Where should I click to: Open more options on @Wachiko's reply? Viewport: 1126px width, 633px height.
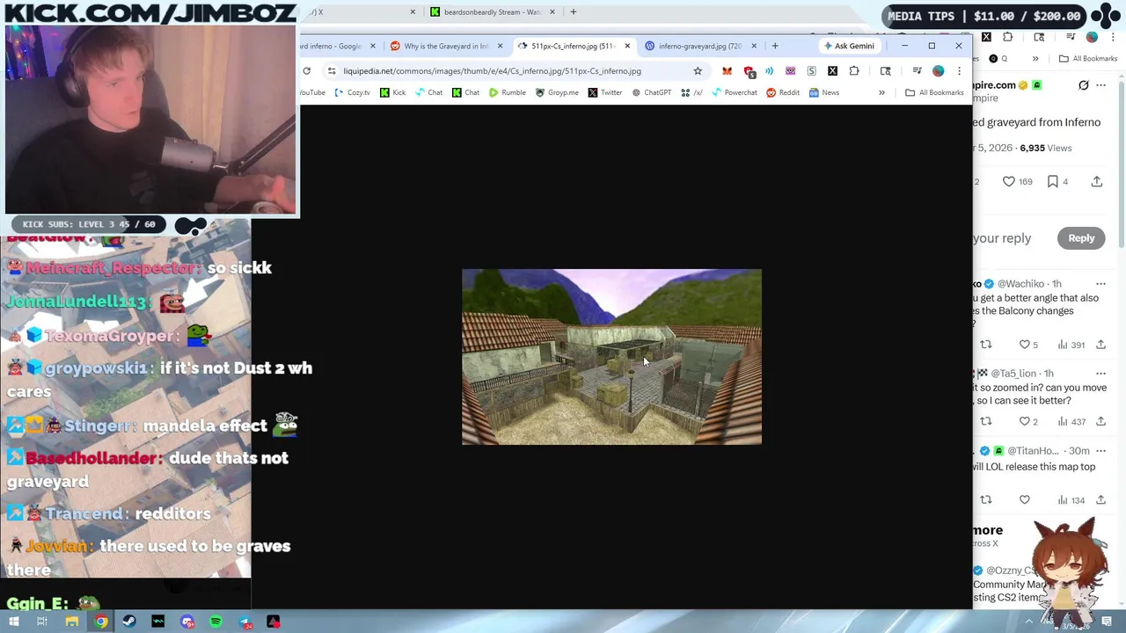(x=1100, y=284)
